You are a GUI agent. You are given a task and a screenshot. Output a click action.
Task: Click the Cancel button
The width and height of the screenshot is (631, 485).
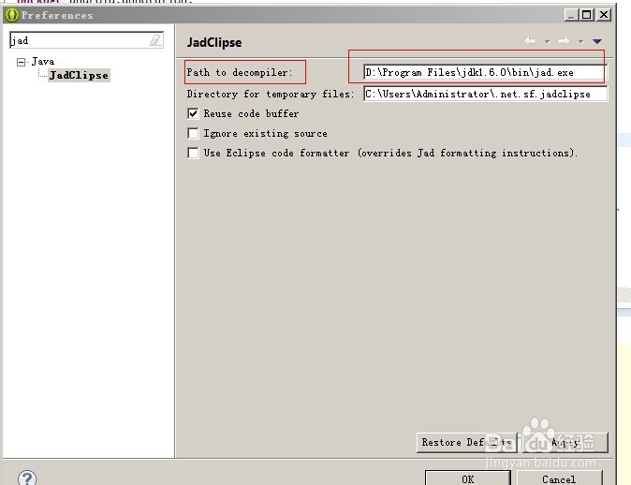click(559, 478)
